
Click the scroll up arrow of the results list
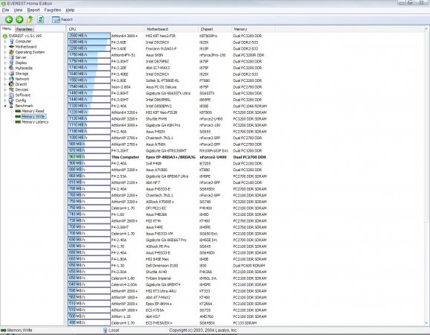click(426, 29)
